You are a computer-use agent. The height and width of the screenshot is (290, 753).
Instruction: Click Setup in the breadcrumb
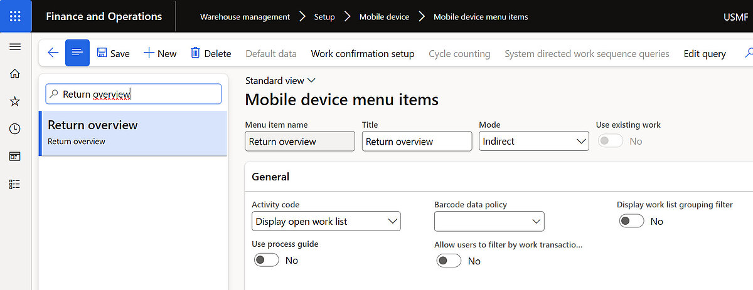pos(324,17)
